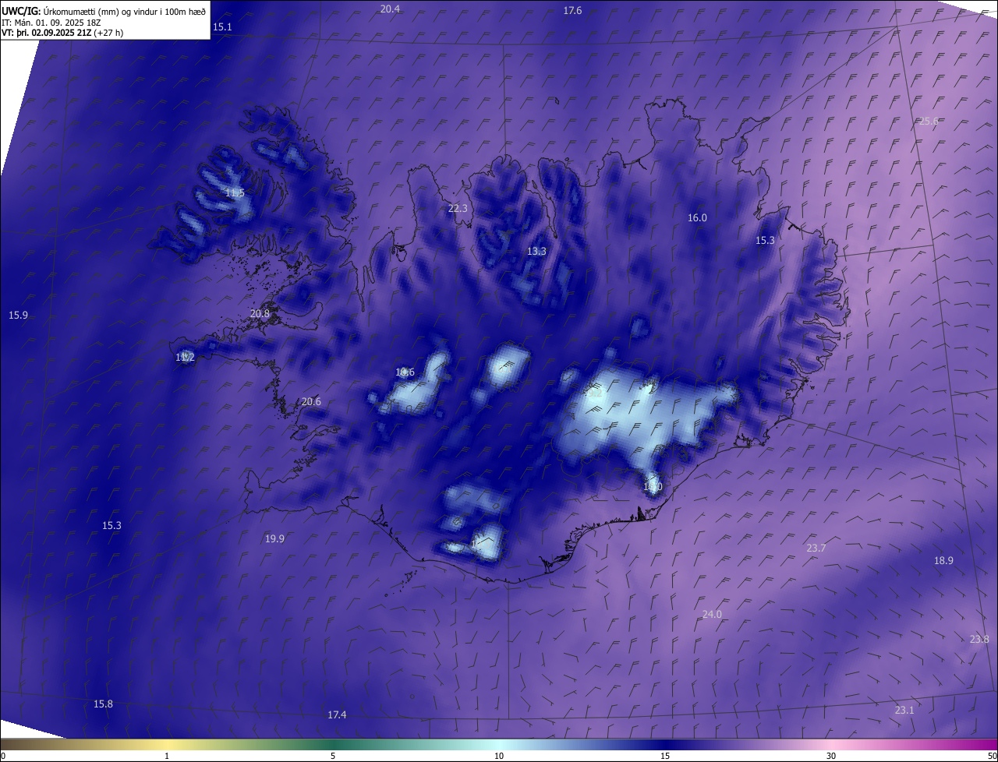The width and height of the screenshot is (998, 762).
Task: Click the 11.5 value over the Westfjords
Action: coord(235,193)
